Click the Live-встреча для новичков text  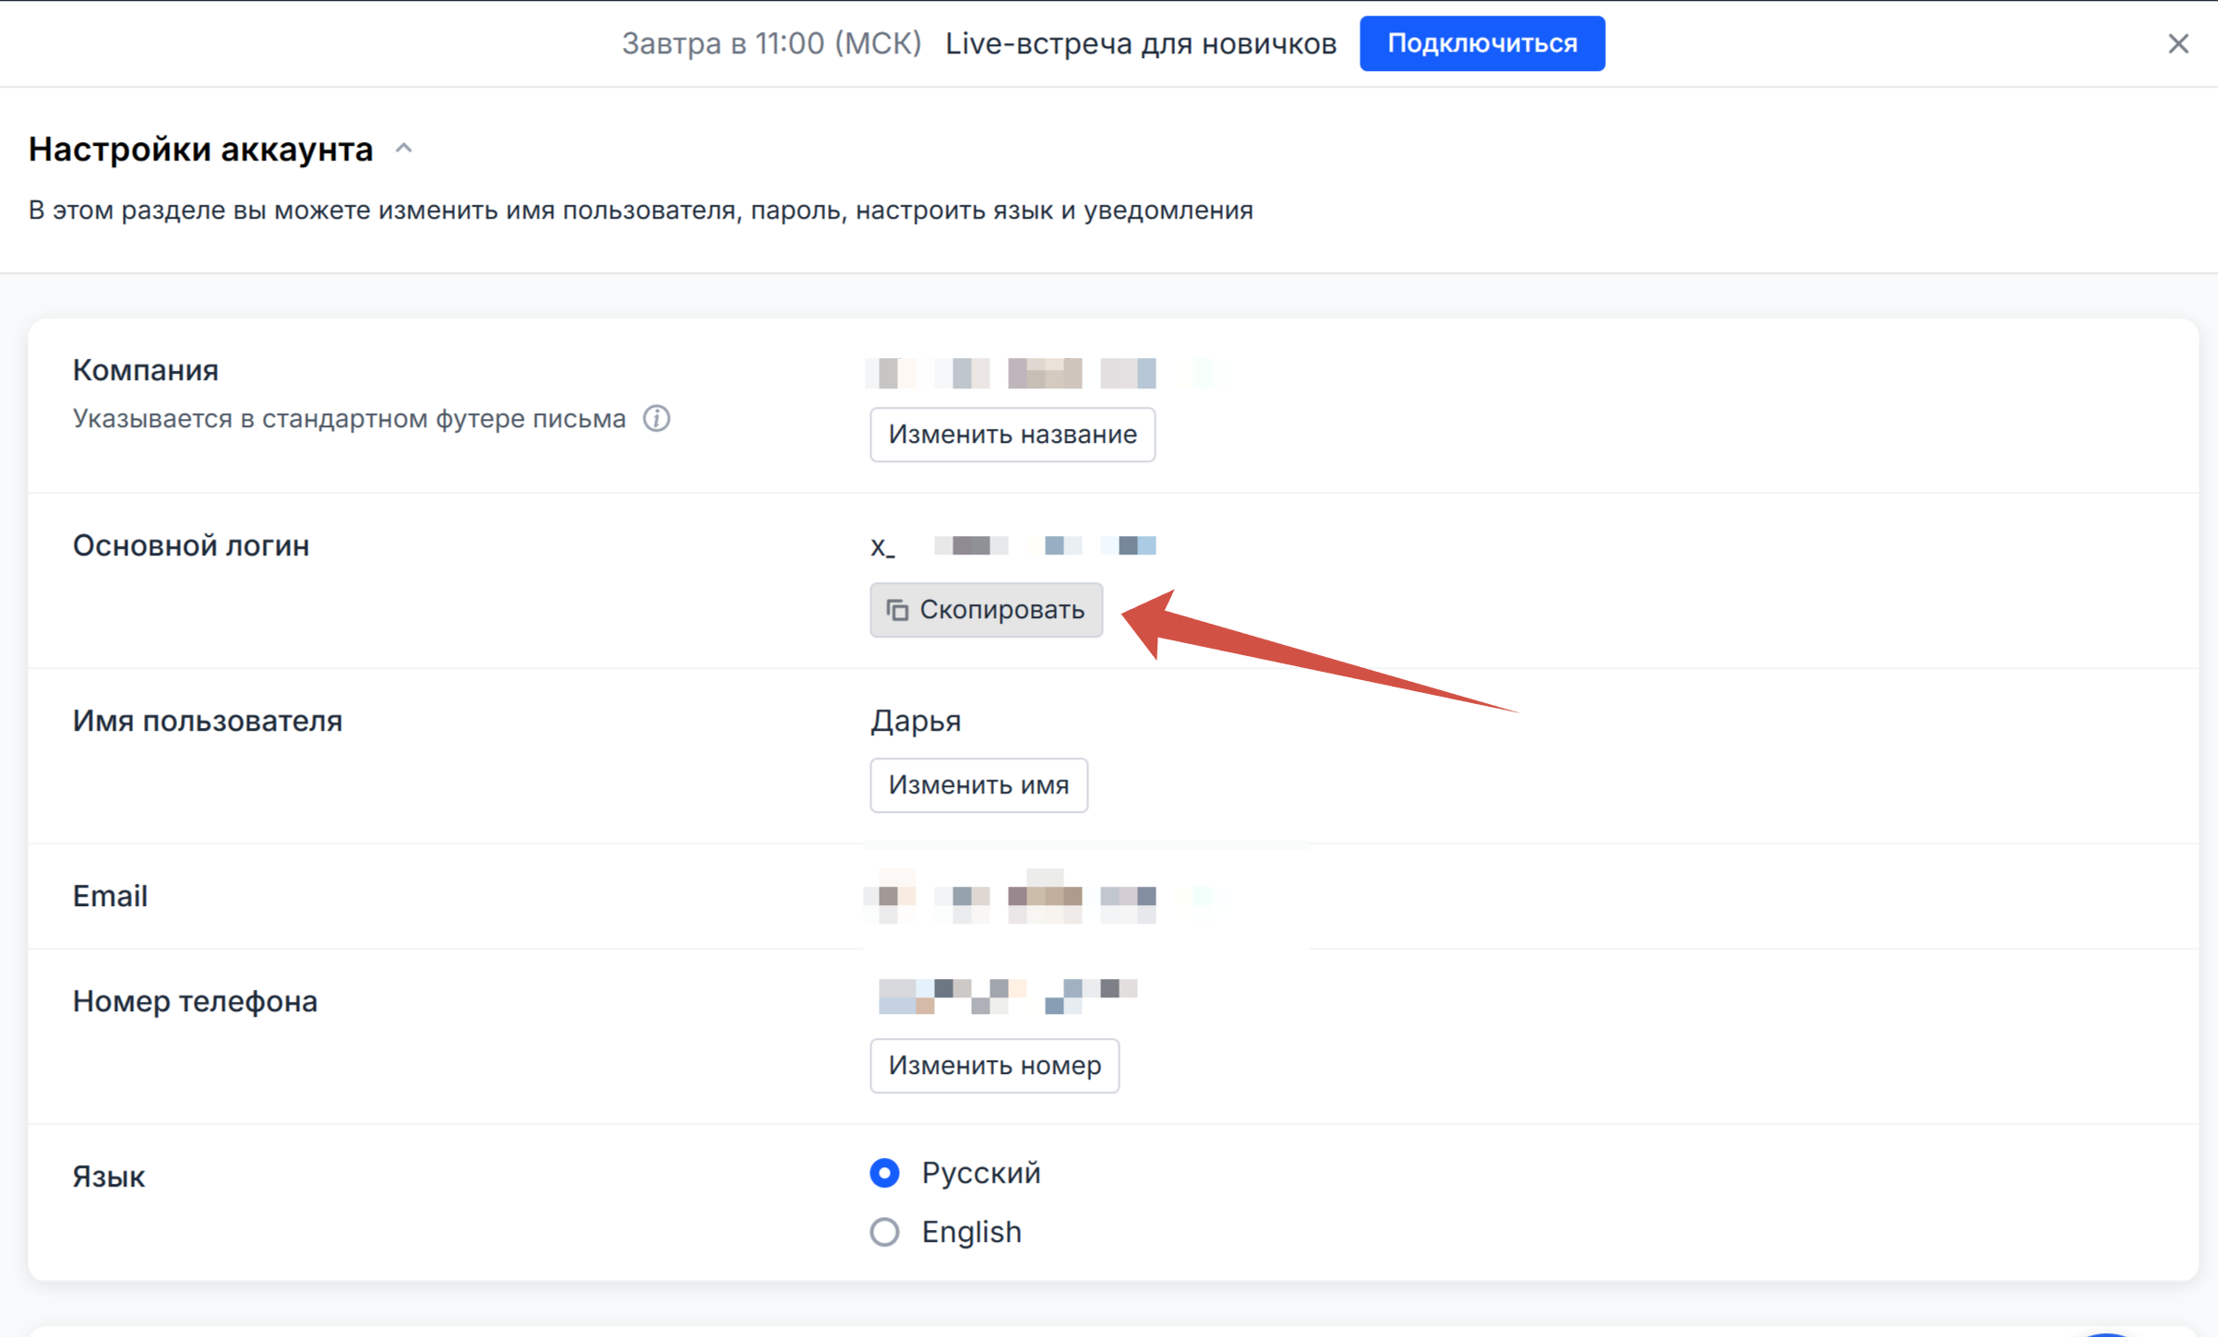point(1141,43)
